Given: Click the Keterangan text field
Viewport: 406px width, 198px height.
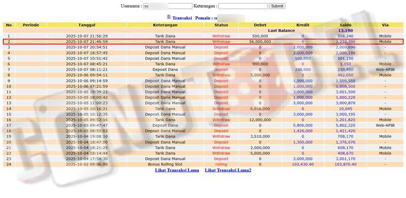Looking at the screenshot, I should click(243, 6).
